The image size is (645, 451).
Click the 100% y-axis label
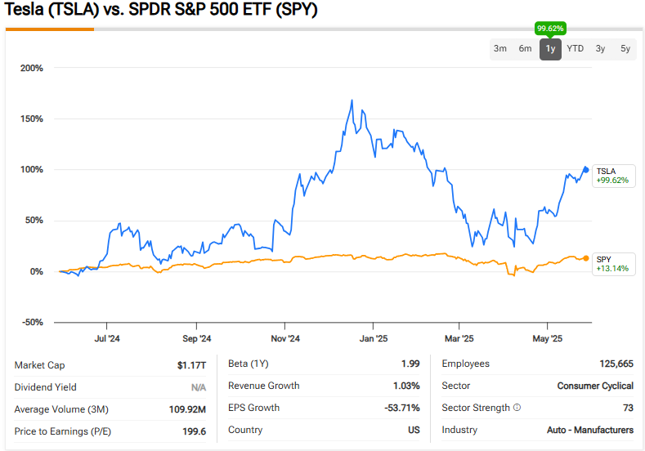pos(32,169)
